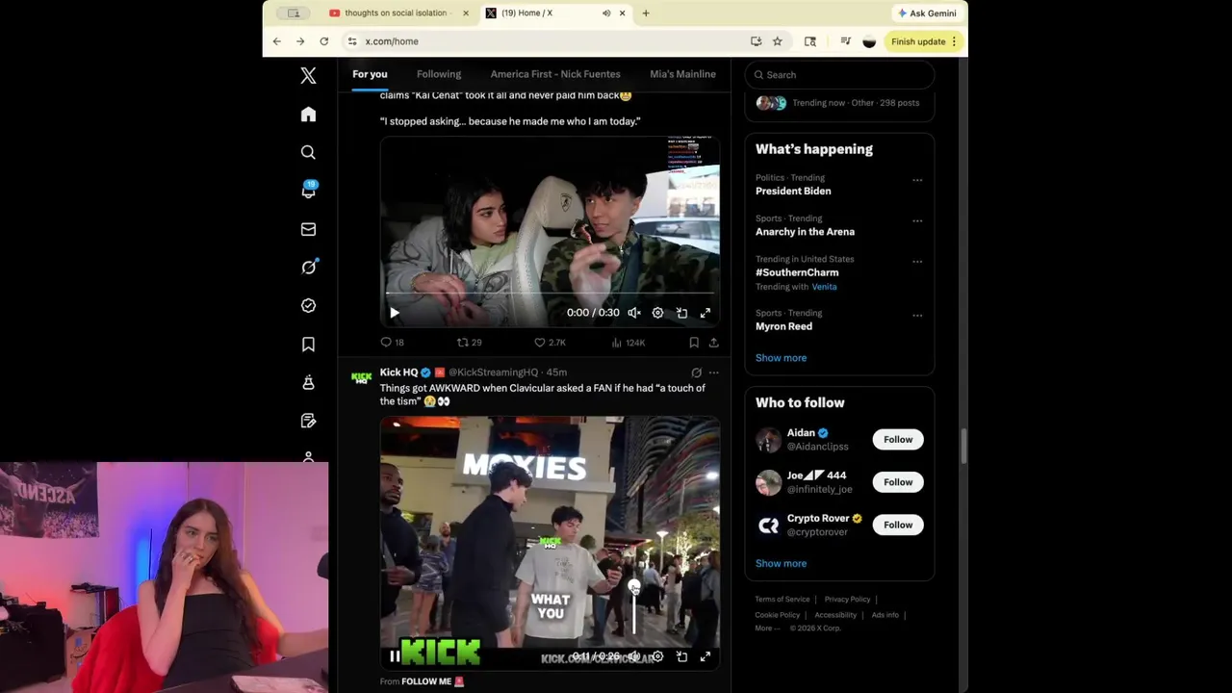Open the President Biden trend

coord(793,191)
